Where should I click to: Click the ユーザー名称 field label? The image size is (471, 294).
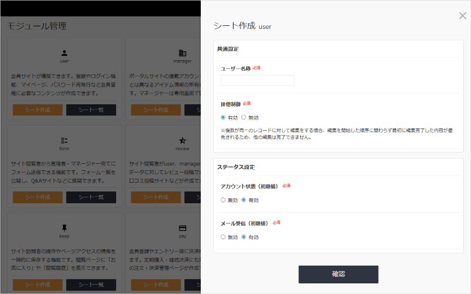235,68
